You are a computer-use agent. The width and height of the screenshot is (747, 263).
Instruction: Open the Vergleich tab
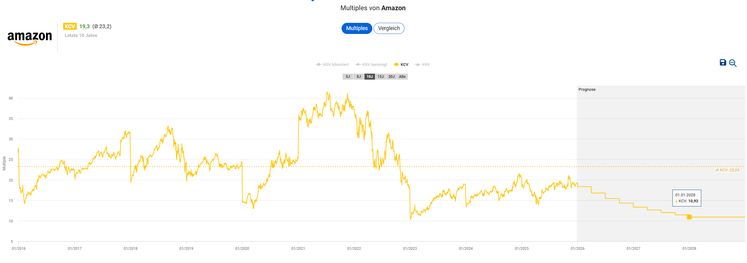click(389, 28)
